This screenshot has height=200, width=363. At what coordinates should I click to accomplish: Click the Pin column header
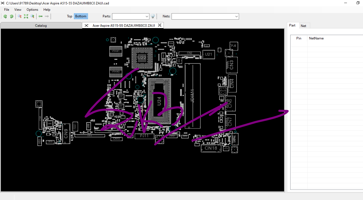299,38
